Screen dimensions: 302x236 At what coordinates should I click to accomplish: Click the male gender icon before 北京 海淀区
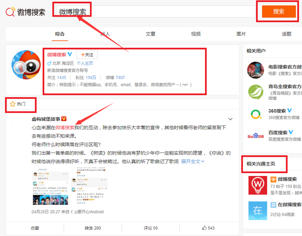click(49, 63)
